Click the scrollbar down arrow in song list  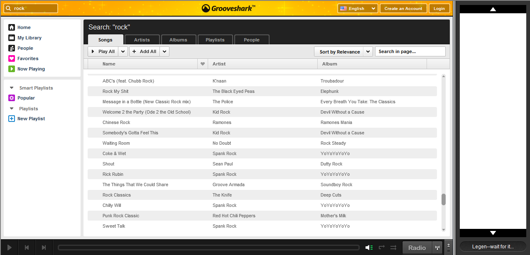(x=443, y=229)
